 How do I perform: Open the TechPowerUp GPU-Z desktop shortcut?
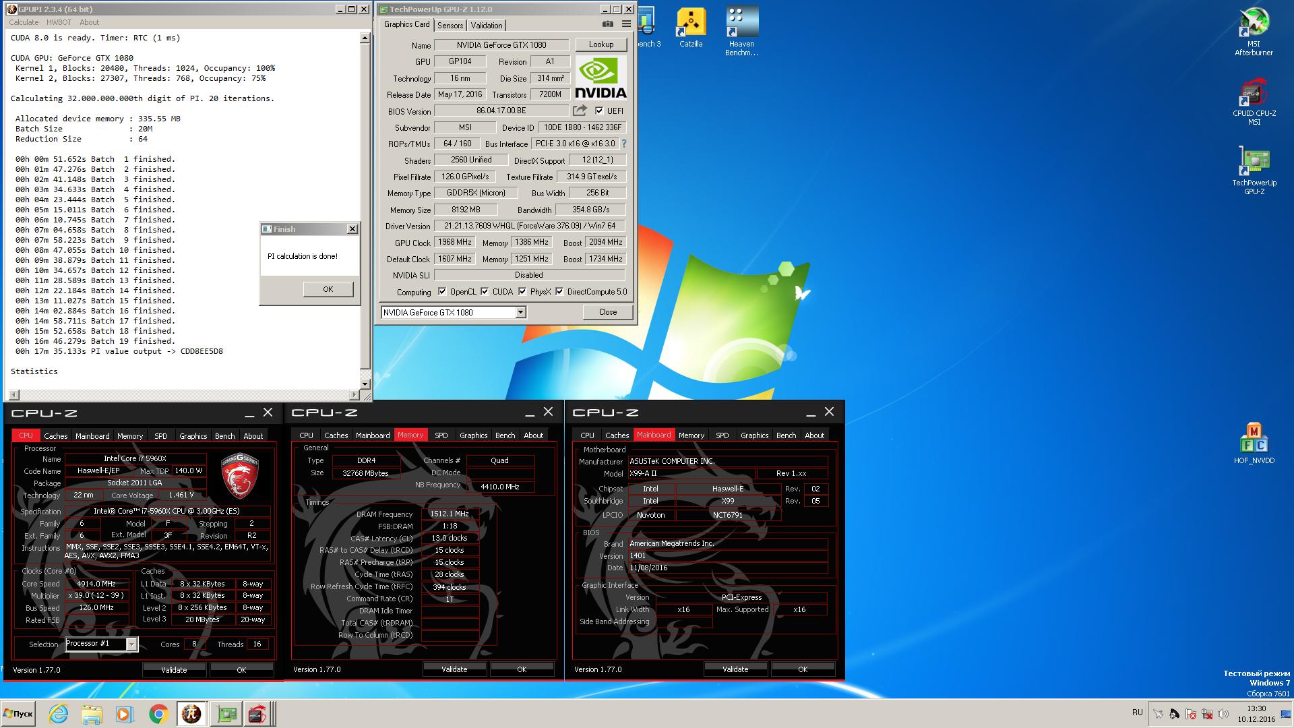(1254, 171)
